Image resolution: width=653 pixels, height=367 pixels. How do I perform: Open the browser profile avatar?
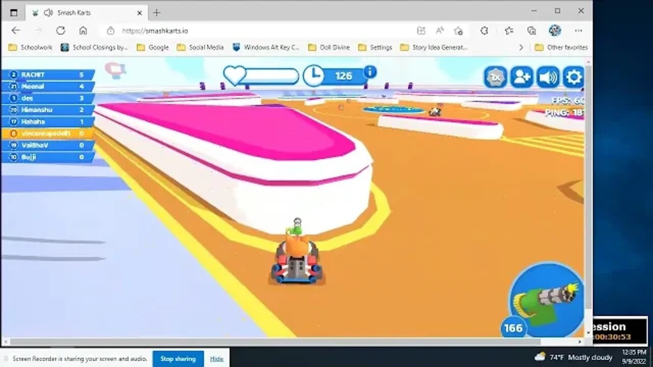[555, 31]
